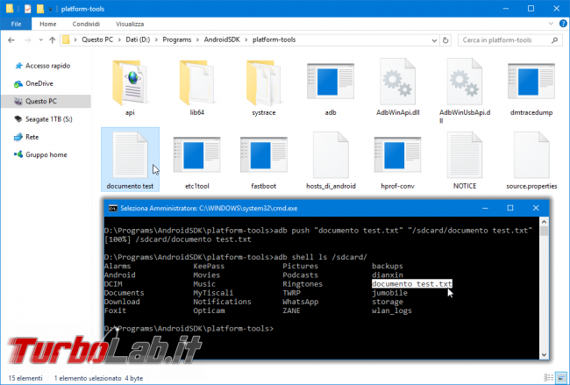Image resolution: width=570 pixels, height=385 pixels.
Task: Select Questo PC in the sidebar
Action: [x=46, y=101]
